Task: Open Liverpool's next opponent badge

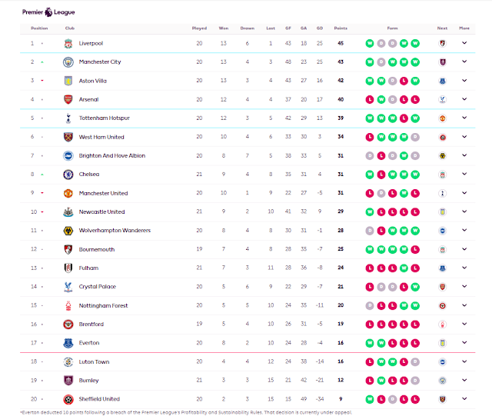Action: coord(443,43)
